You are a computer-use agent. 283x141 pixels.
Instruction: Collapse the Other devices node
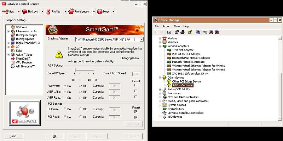point(160,78)
